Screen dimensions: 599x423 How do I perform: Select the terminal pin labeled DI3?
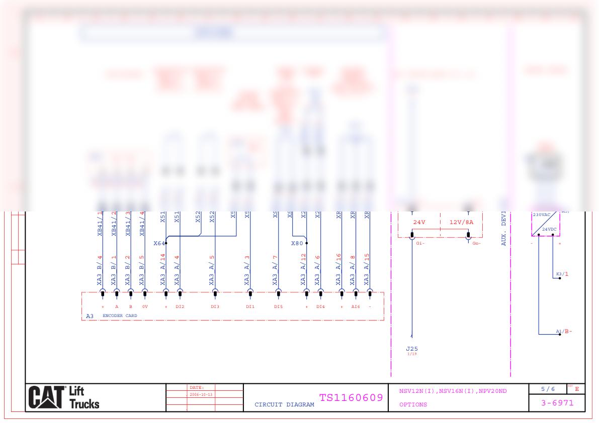tap(215, 293)
